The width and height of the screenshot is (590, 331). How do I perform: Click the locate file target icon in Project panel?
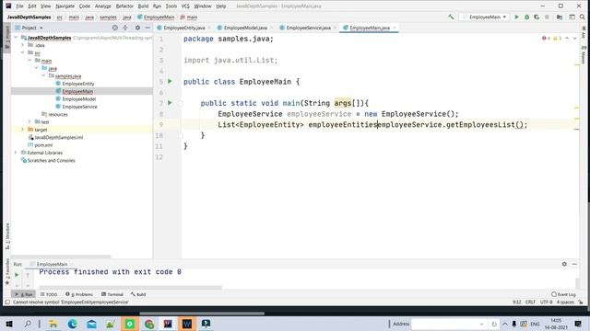click(114, 28)
